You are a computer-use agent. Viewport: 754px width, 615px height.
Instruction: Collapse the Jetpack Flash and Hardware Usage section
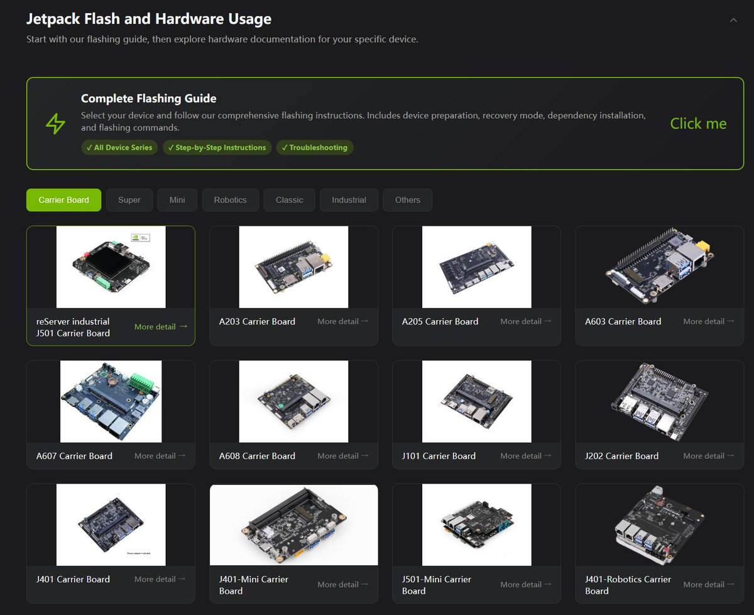(733, 20)
